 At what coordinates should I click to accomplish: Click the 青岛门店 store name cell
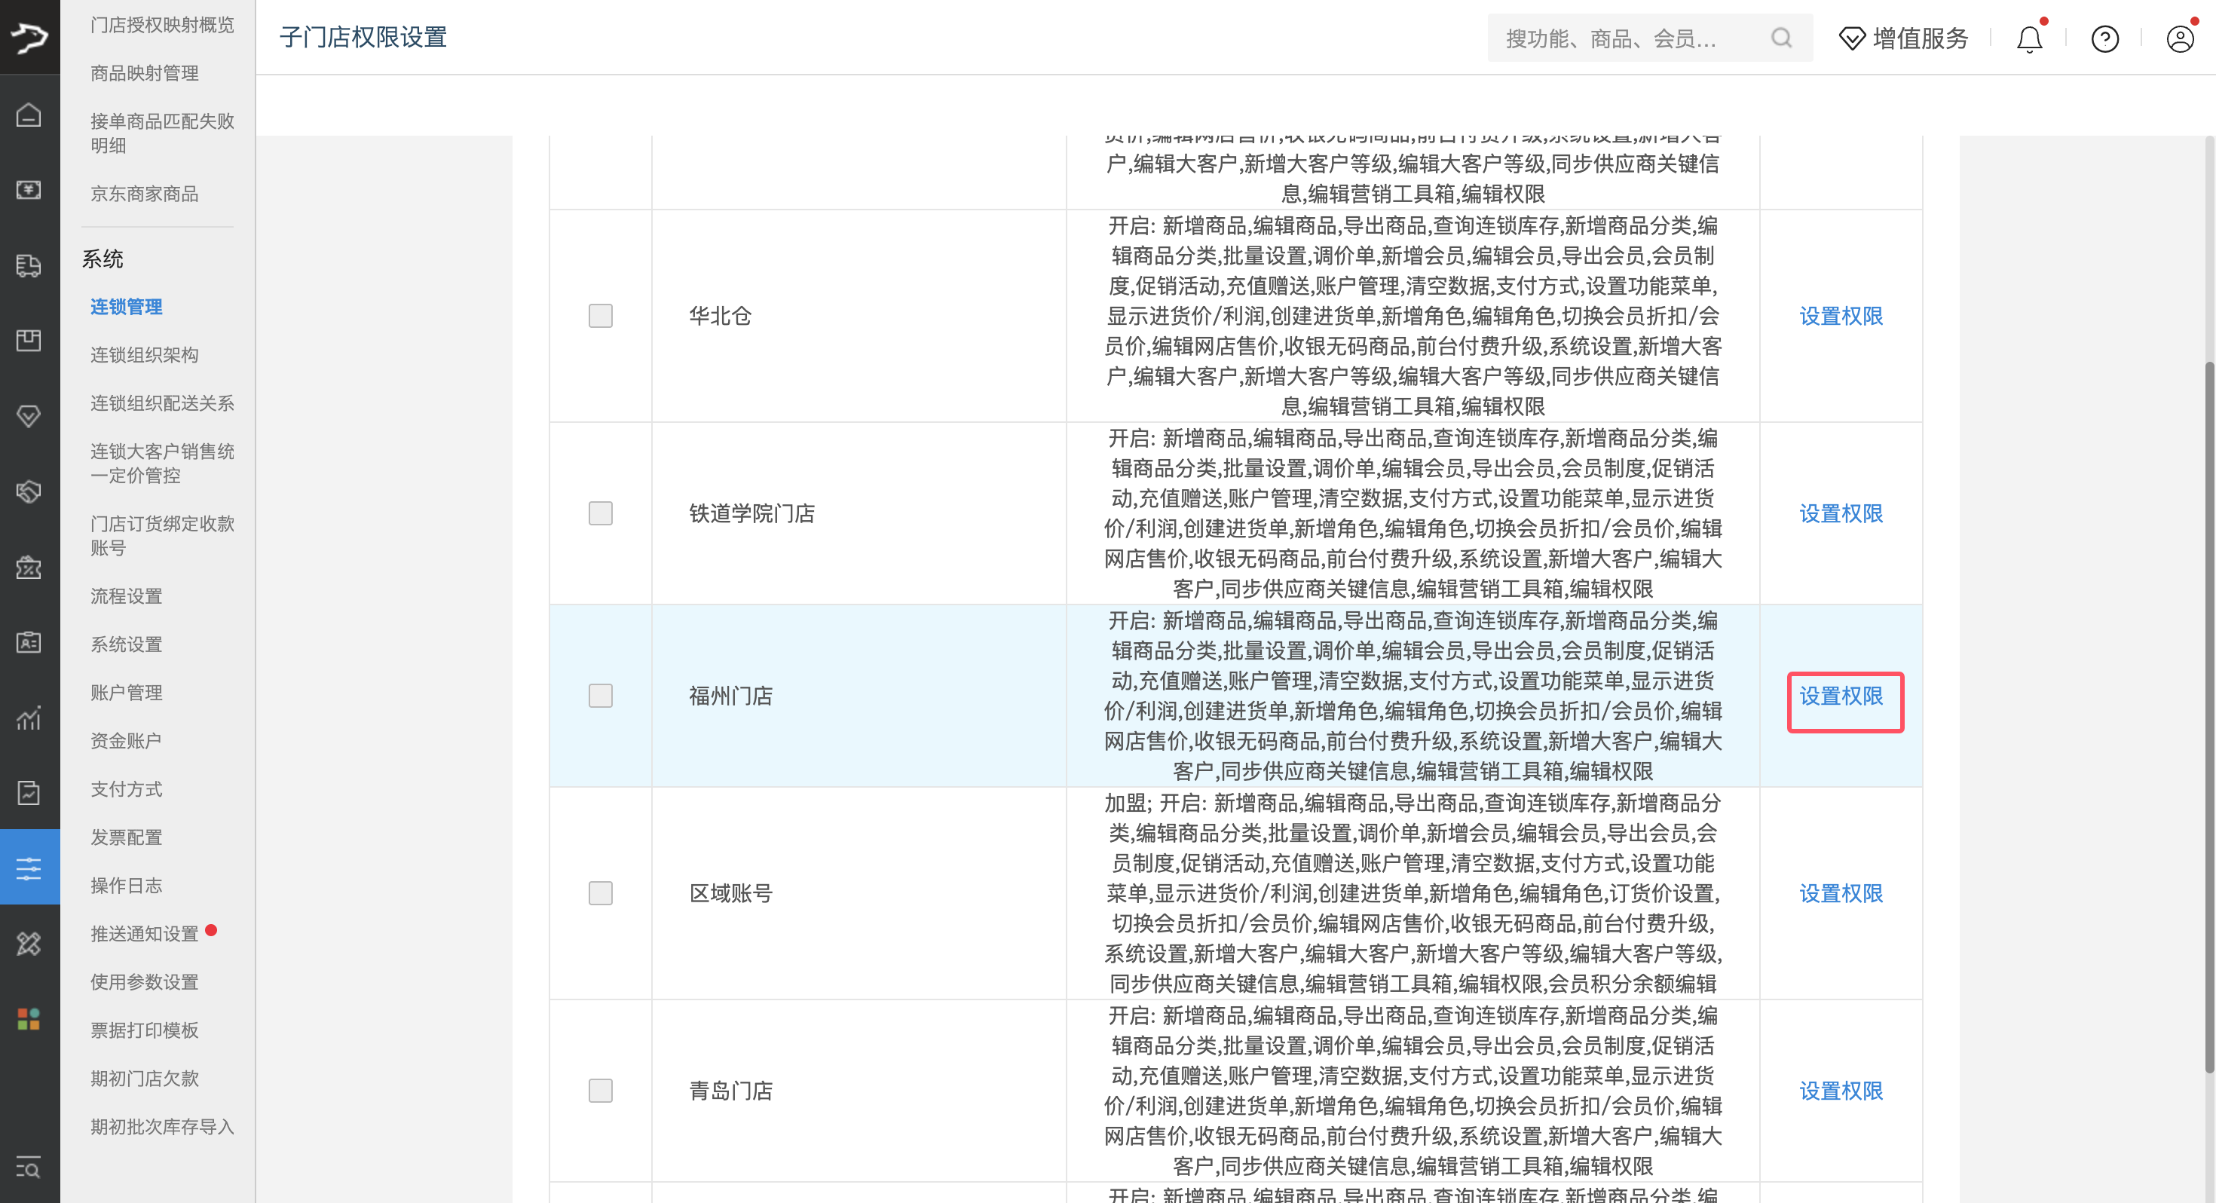(859, 1092)
